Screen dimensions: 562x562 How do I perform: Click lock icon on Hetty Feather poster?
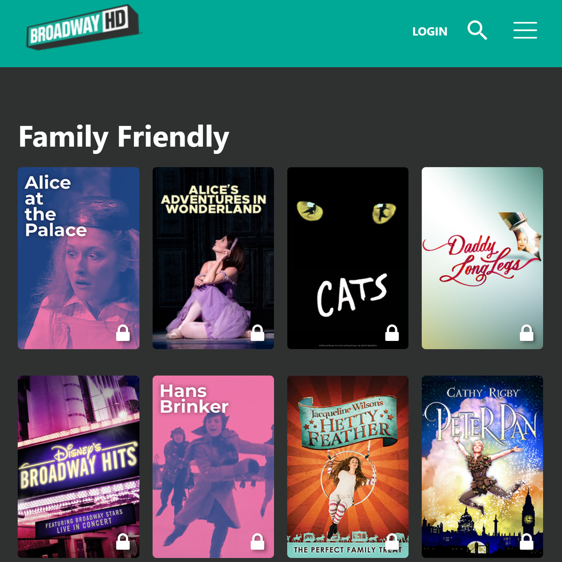click(x=392, y=541)
